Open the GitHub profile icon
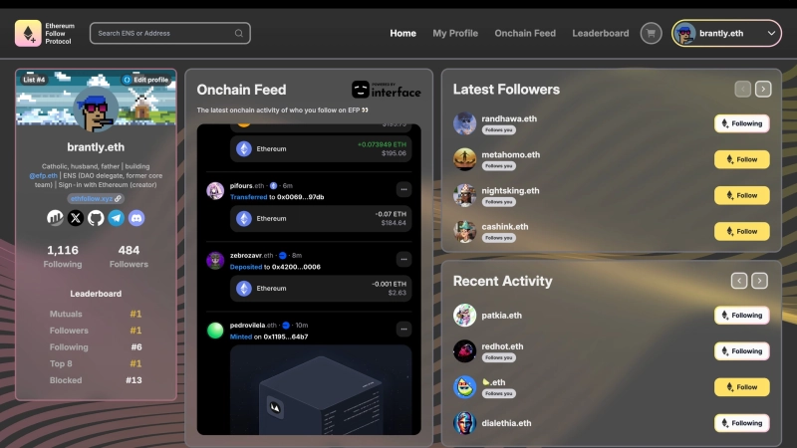The height and width of the screenshot is (448, 797). point(96,217)
